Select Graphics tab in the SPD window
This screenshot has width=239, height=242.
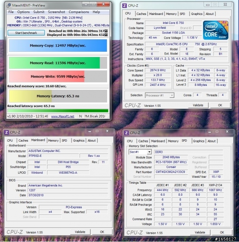pyautogui.click(x=199, y=141)
